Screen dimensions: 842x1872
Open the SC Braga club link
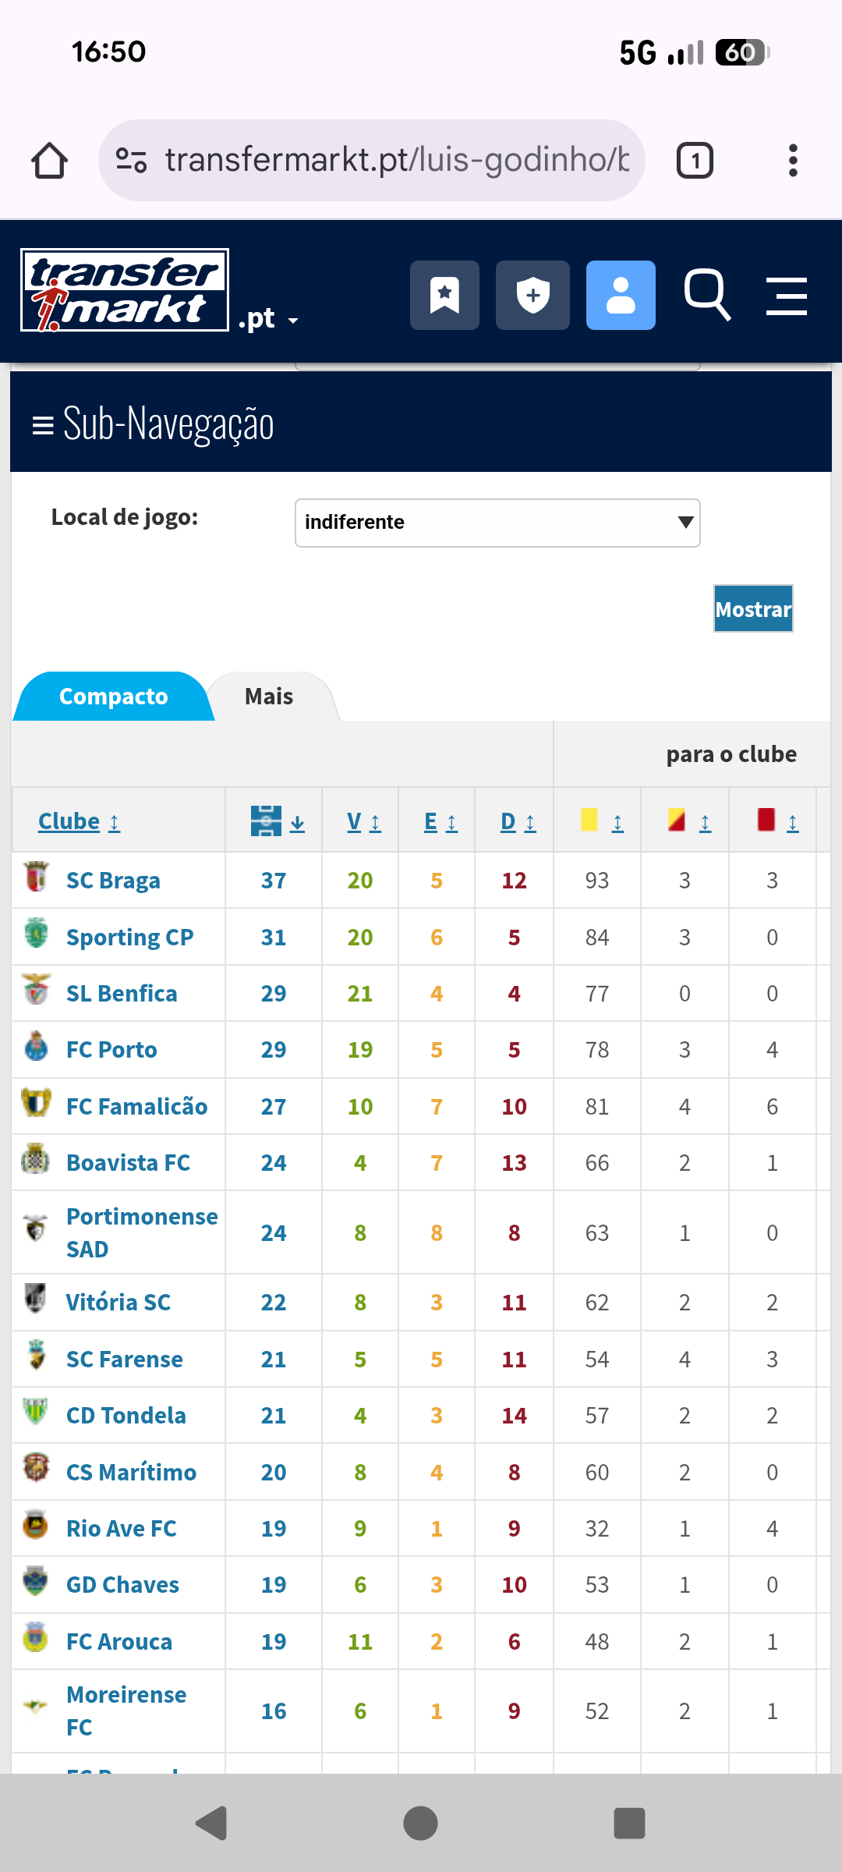[113, 881]
